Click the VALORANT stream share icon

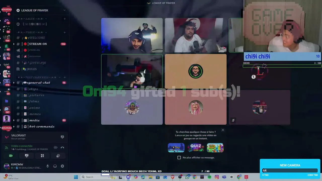62,137
